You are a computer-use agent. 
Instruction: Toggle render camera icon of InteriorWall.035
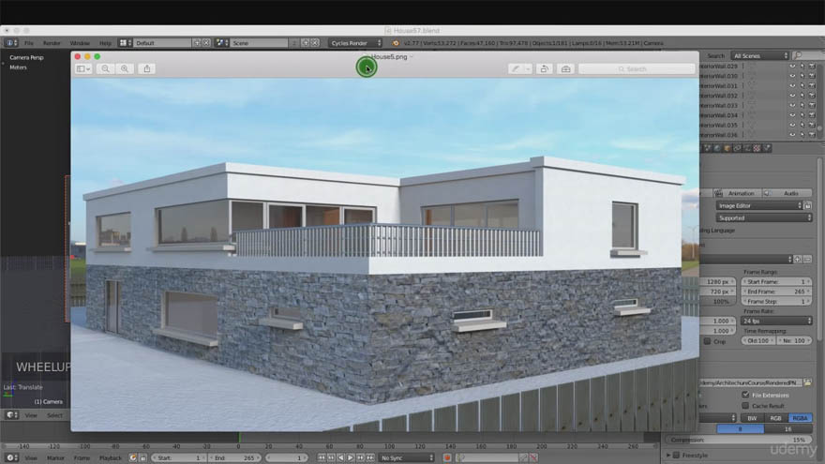coord(812,126)
